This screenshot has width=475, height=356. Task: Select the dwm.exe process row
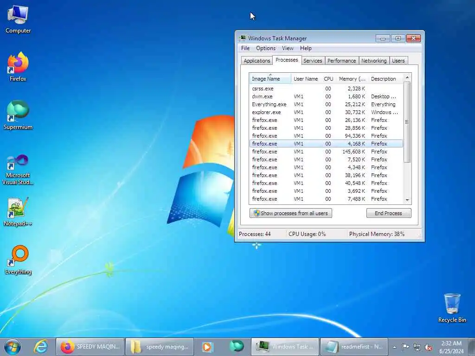tap(326, 96)
